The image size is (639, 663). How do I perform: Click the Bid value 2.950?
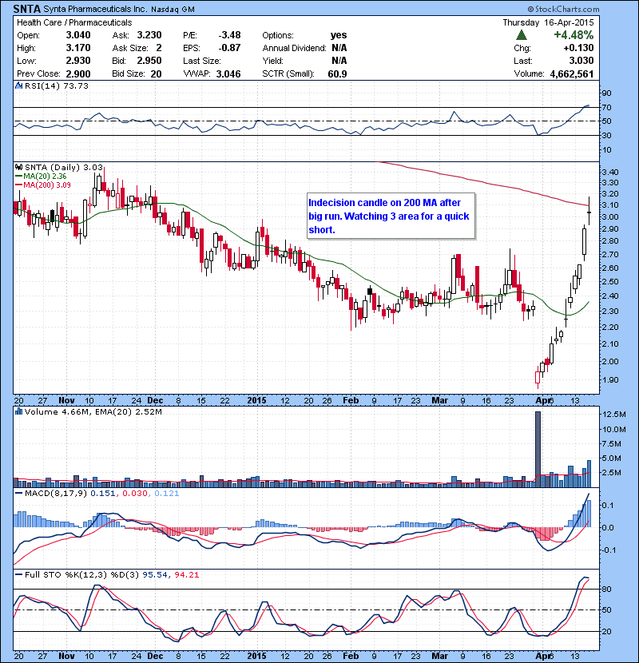pos(149,61)
